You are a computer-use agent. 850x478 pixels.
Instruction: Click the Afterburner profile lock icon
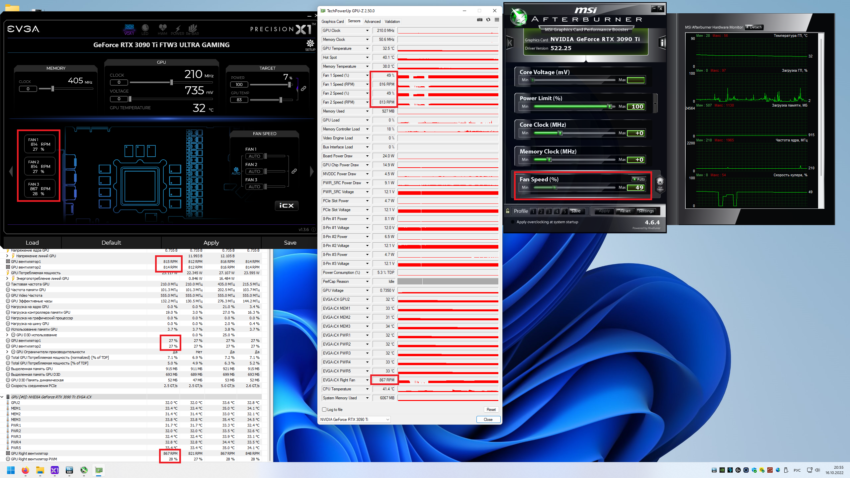[x=508, y=211]
